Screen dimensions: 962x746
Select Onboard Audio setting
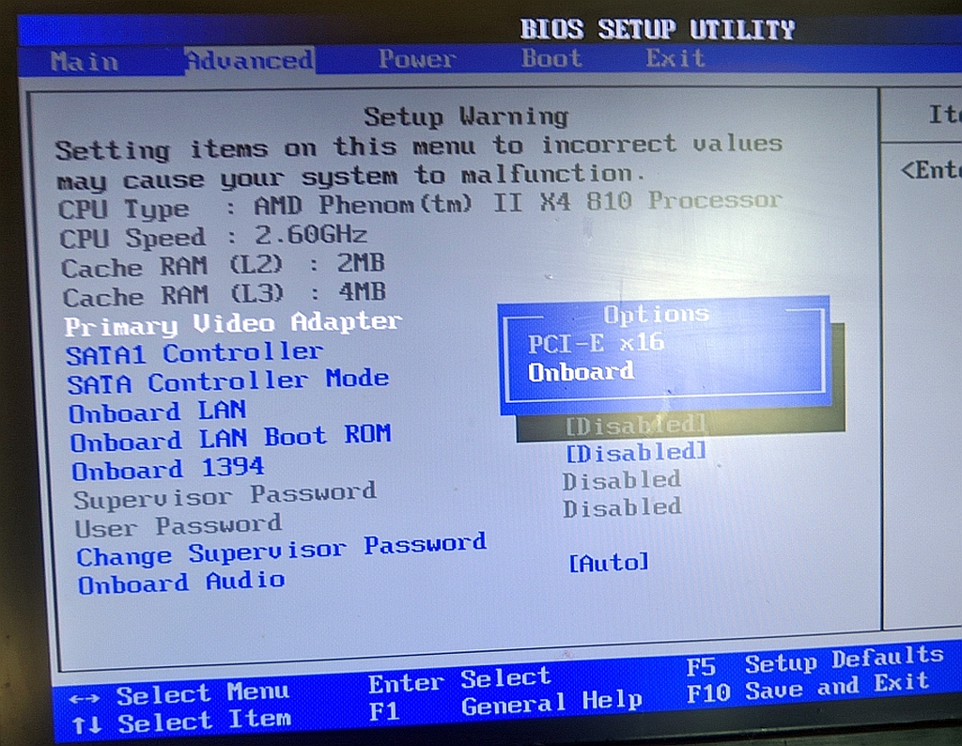(181, 583)
